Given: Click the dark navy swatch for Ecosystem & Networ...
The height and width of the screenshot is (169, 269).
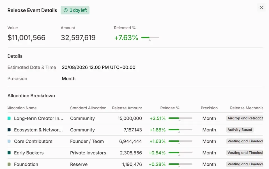Looking at the screenshot, I should (9, 130).
